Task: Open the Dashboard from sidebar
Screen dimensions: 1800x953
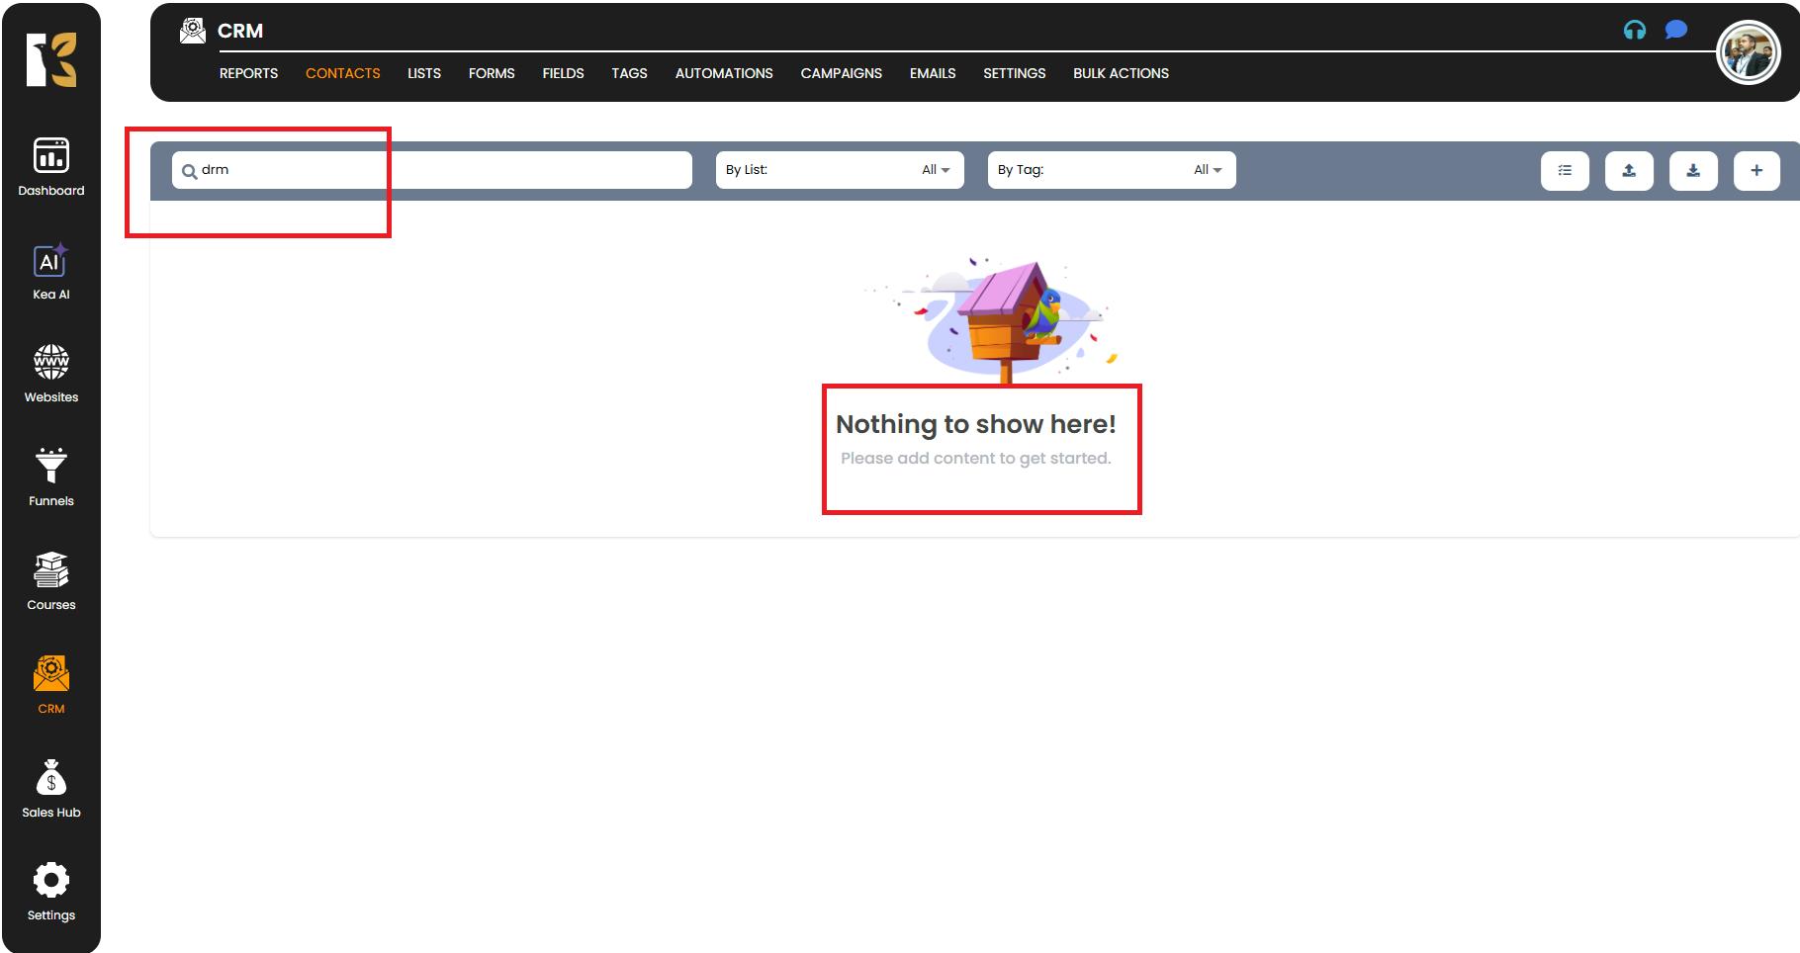Action: [51, 166]
